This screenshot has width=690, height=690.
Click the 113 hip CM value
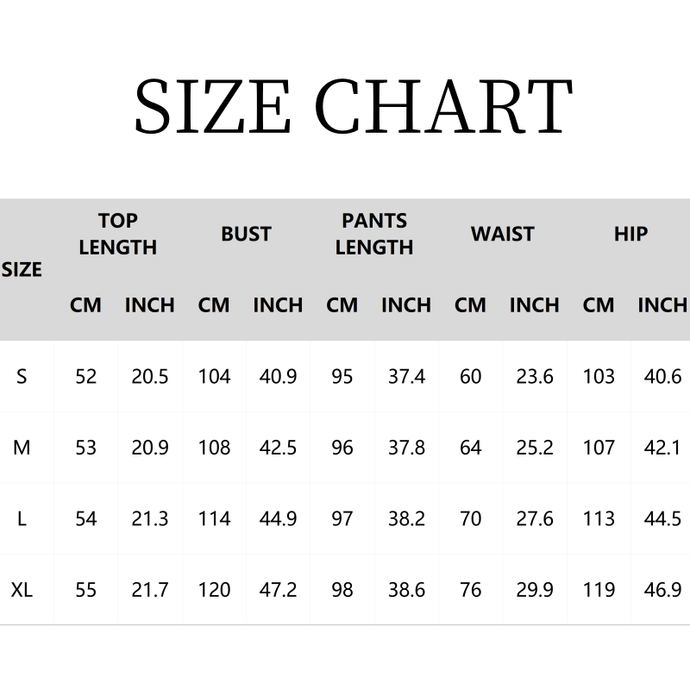(599, 518)
